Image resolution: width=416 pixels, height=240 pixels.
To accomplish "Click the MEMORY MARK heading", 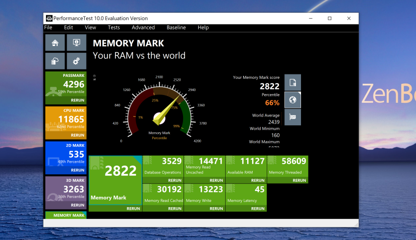I will click(128, 43).
